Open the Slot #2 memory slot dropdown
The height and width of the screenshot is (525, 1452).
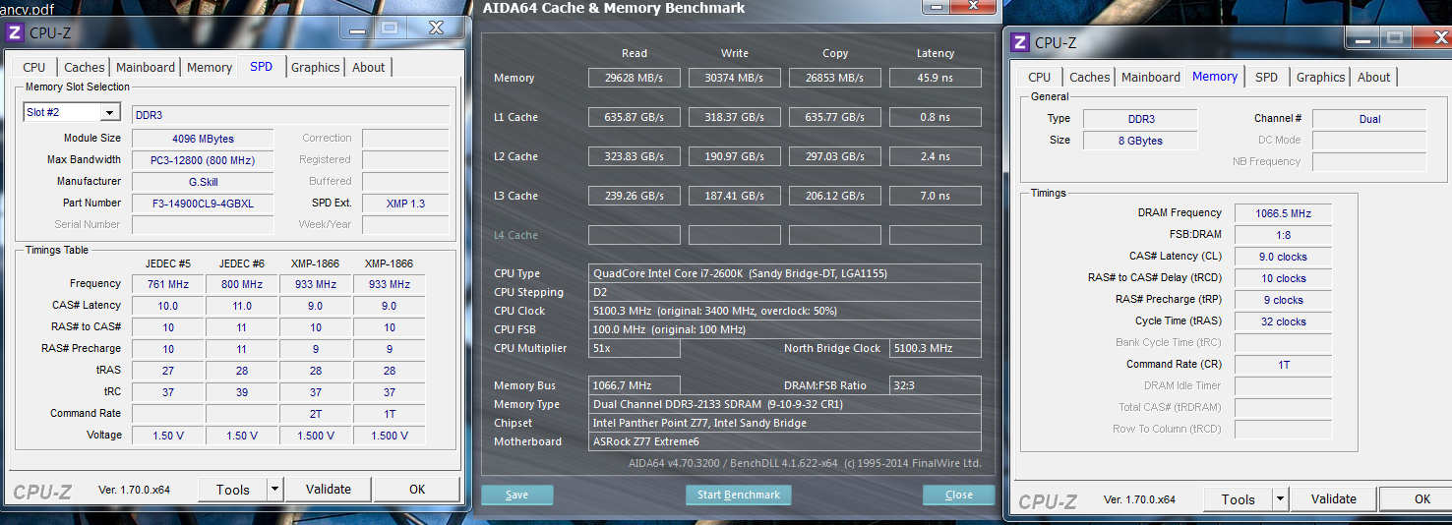point(72,112)
